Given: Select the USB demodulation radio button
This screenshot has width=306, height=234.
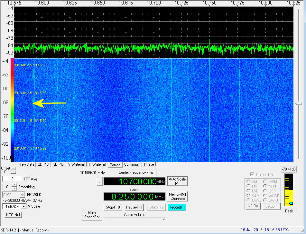Looking at the screenshot, I should pos(265,191).
